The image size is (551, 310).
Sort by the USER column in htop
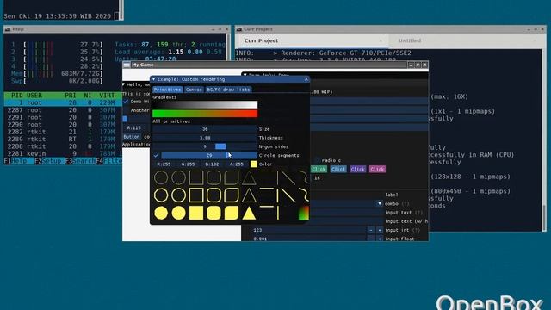point(34,96)
